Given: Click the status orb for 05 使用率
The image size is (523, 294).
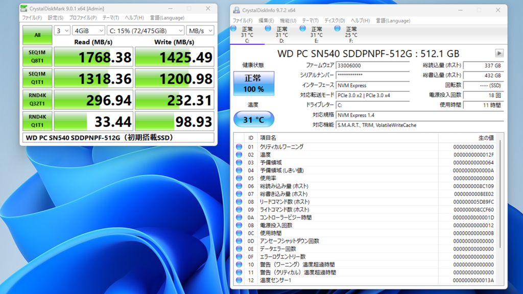Looking at the screenshot, I should tap(239, 179).
